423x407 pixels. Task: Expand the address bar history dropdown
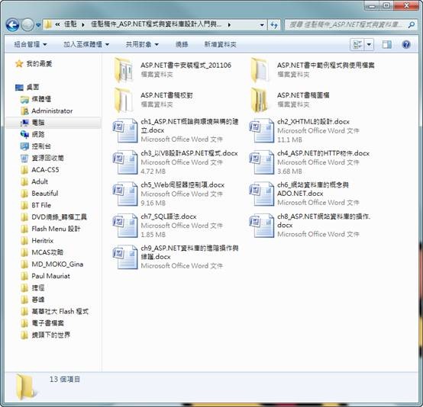(x=261, y=25)
